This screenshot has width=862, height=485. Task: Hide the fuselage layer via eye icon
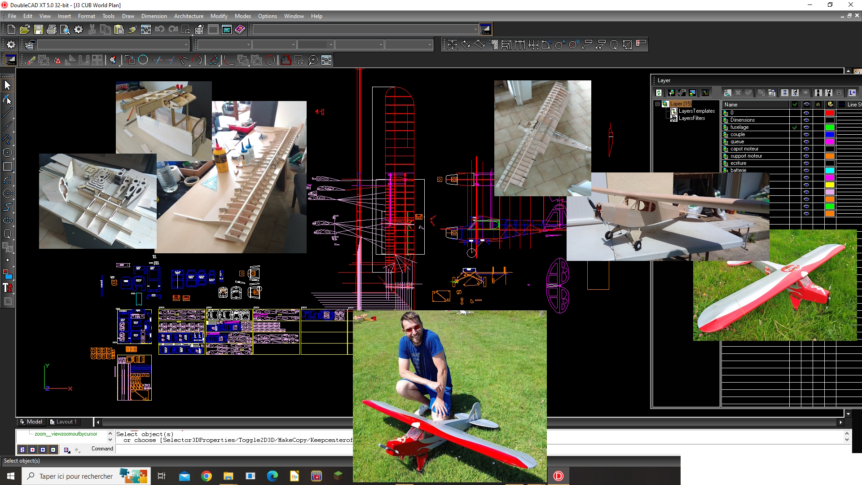point(806,128)
